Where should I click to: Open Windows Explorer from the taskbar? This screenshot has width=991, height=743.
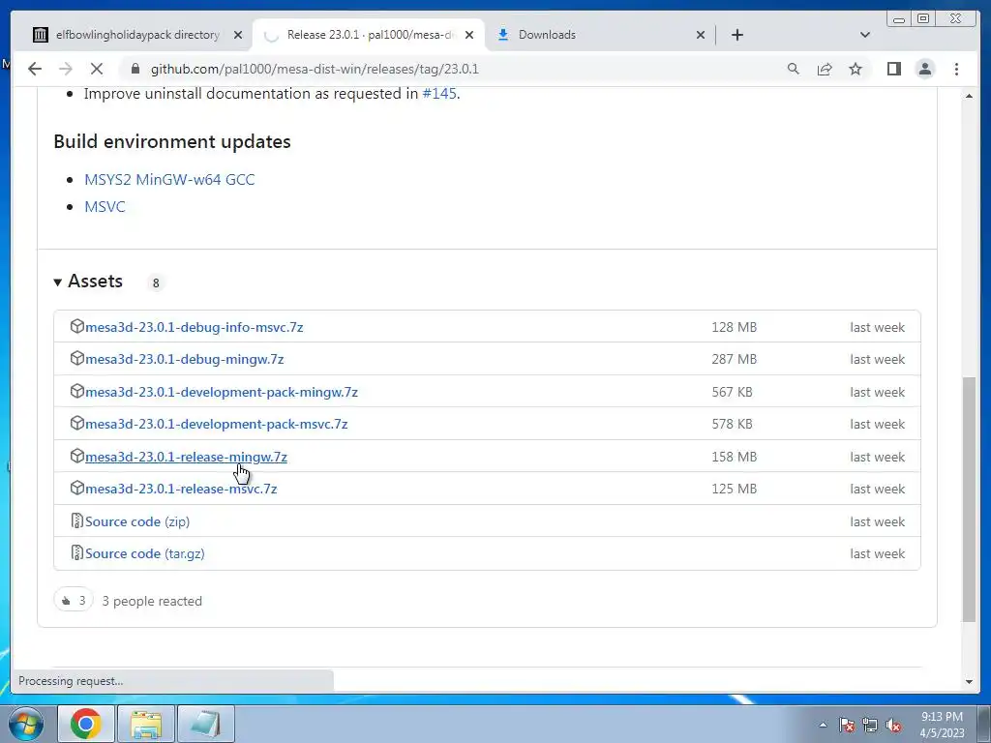pyautogui.click(x=146, y=724)
